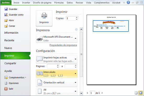The image size is (144, 96).
Task: Click the Complementos icon in sidebar
Action: click(x=6, y=78)
